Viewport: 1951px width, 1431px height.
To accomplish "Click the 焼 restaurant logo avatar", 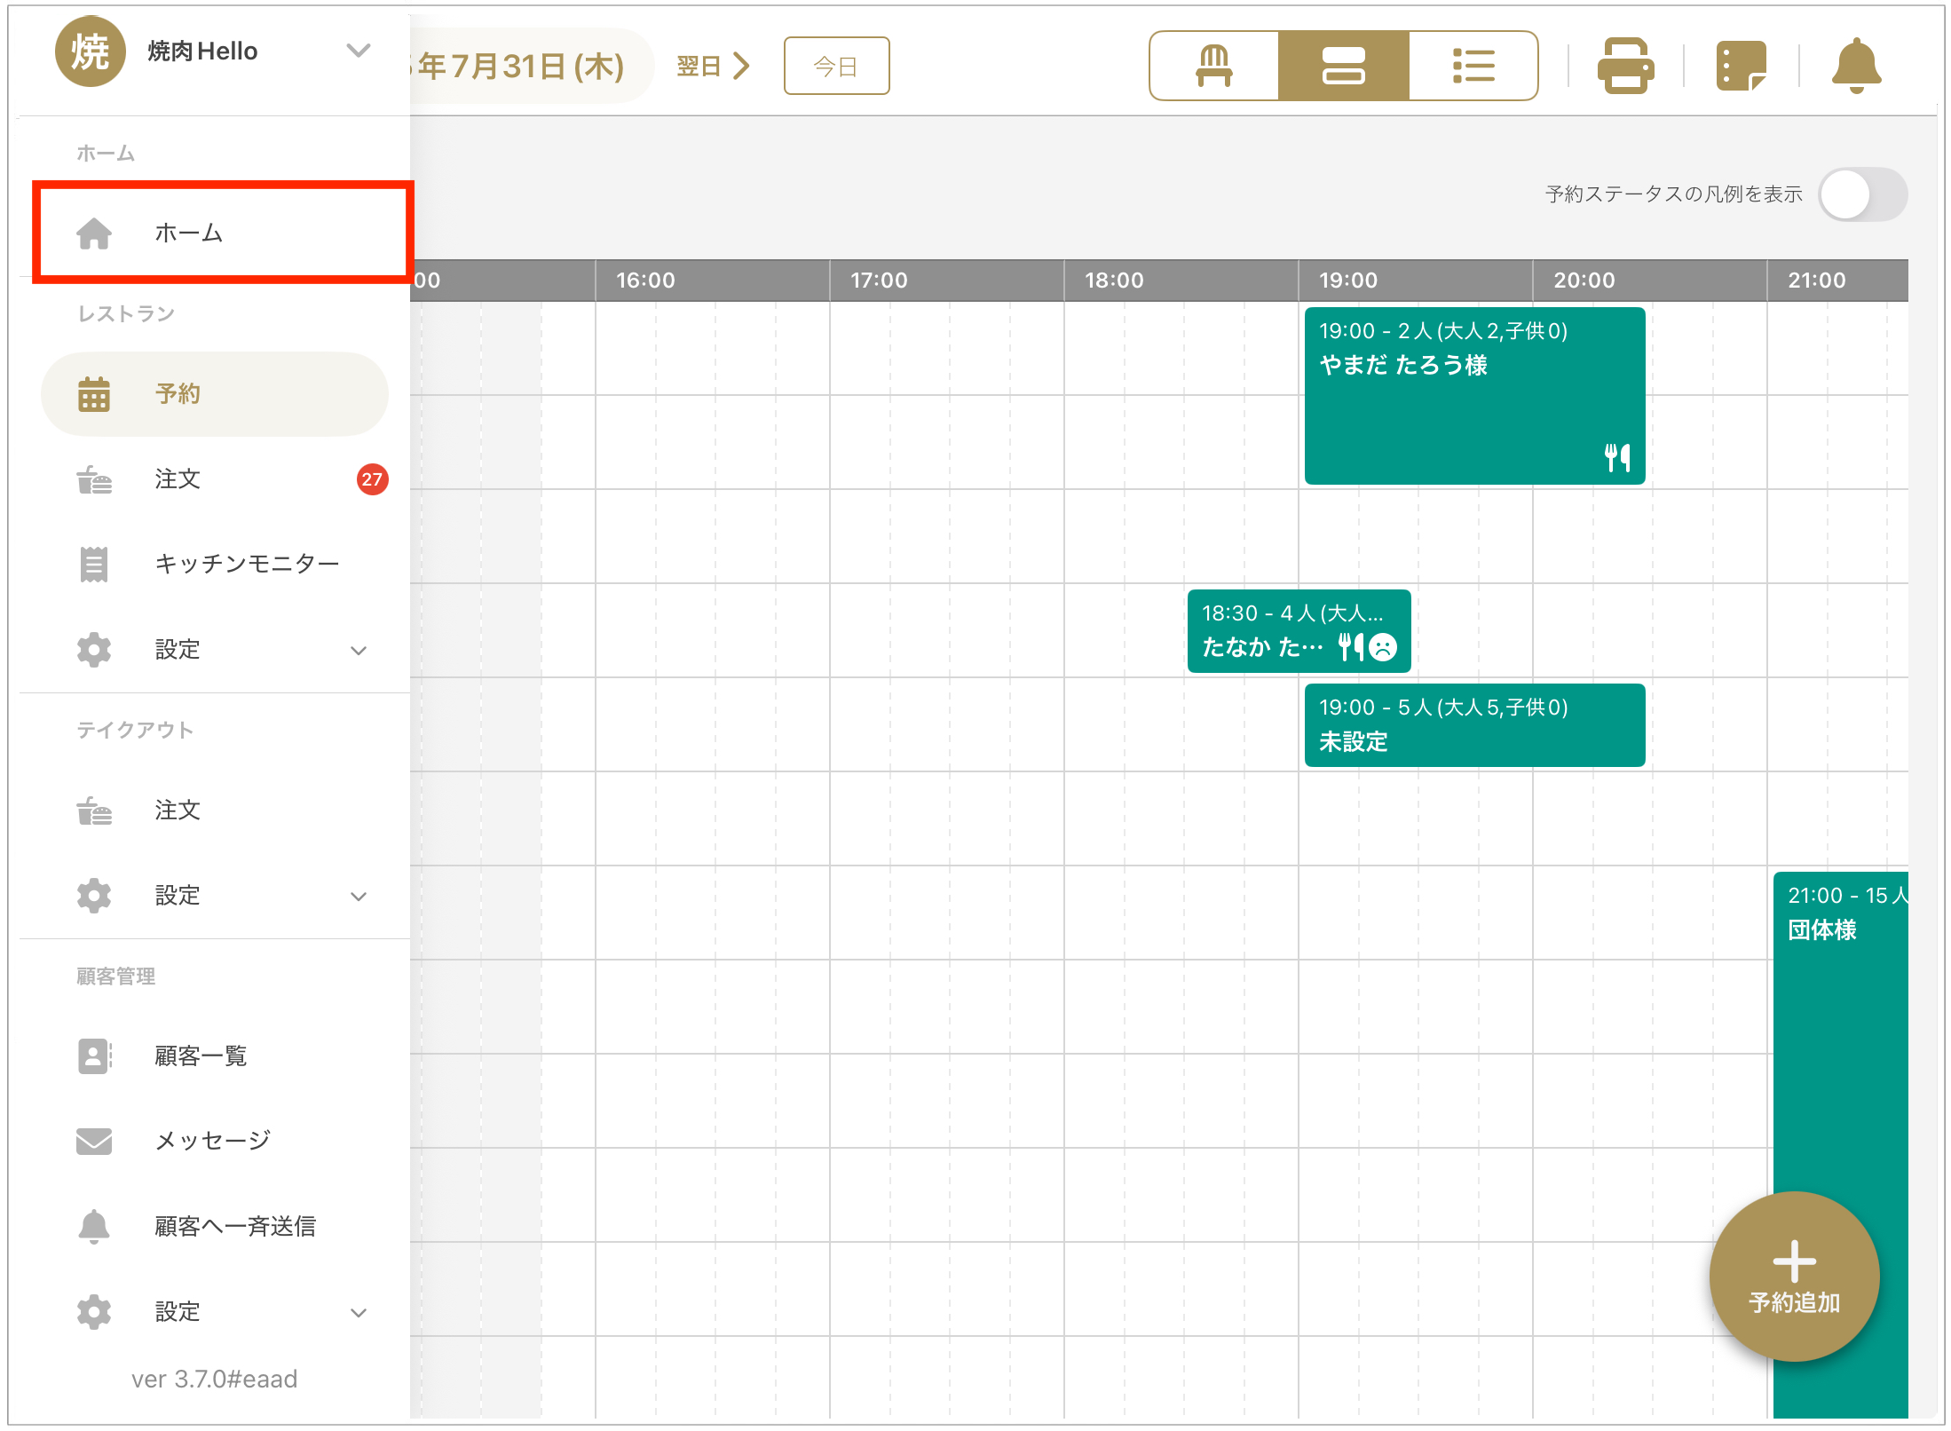I will point(90,51).
